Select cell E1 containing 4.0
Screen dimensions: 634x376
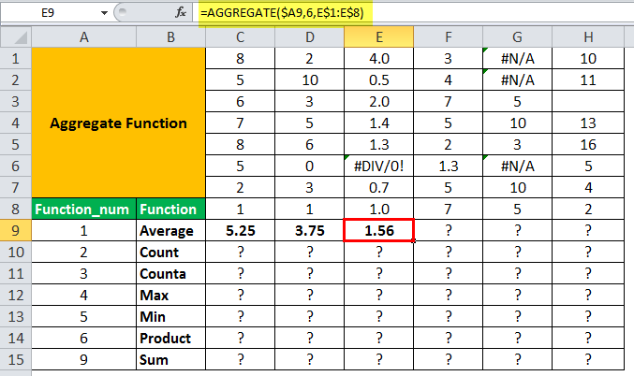coord(379,59)
